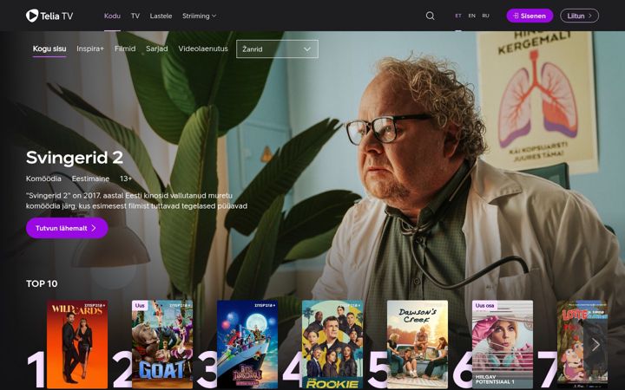Switch language to RU
Viewport: 625px width, 390px height.
pyautogui.click(x=485, y=16)
